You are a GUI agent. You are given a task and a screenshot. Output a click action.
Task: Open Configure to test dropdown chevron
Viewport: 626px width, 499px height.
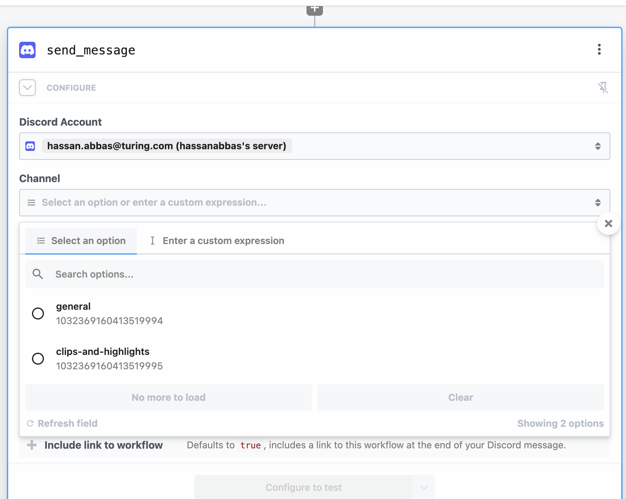(424, 487)
